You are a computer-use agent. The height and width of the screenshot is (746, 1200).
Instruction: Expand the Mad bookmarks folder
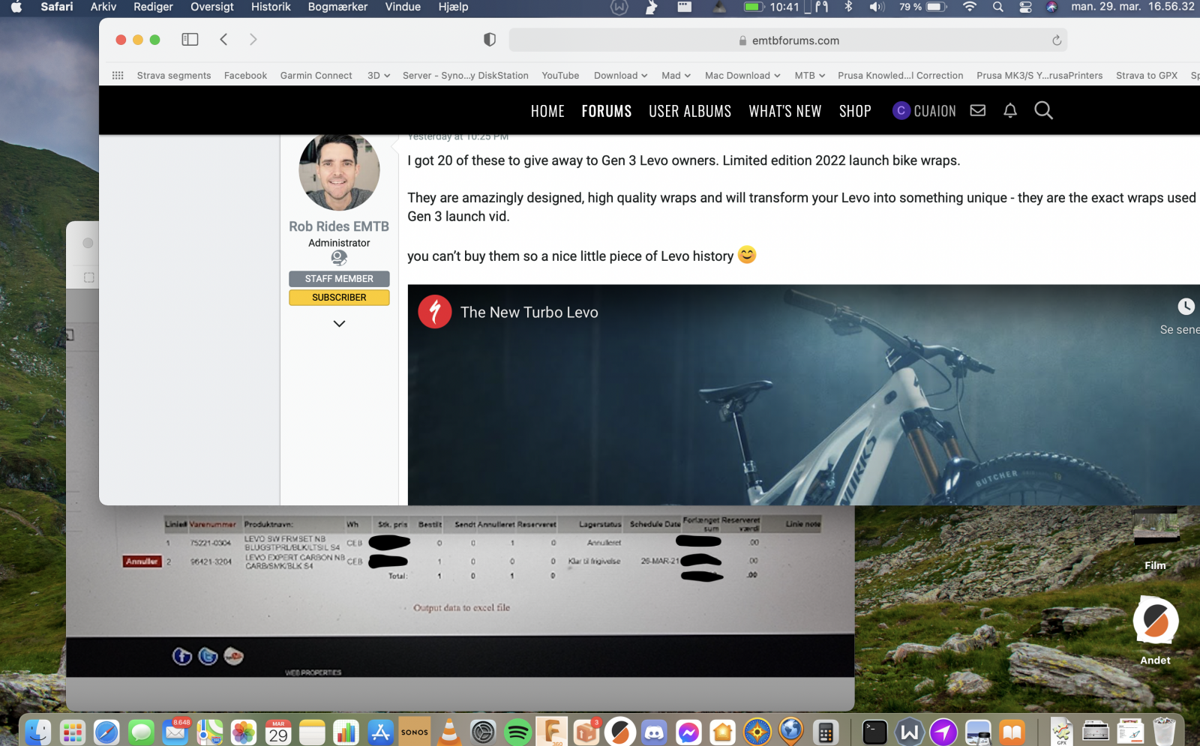pos(676,76)
